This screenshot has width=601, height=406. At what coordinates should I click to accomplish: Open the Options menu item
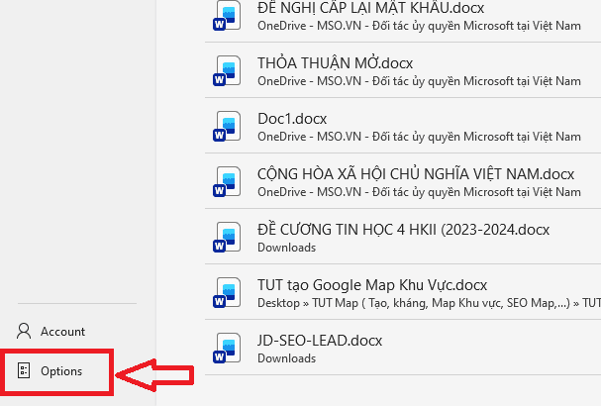60,371
